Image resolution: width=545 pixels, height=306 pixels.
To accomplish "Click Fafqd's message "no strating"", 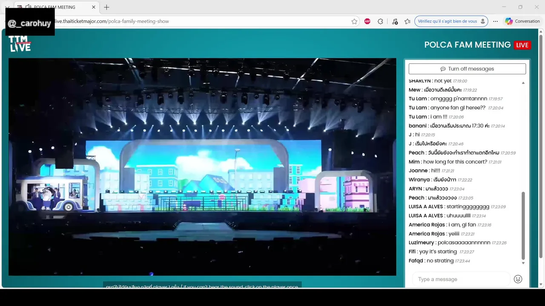I will pyautogui.click(x=439, y=261).
